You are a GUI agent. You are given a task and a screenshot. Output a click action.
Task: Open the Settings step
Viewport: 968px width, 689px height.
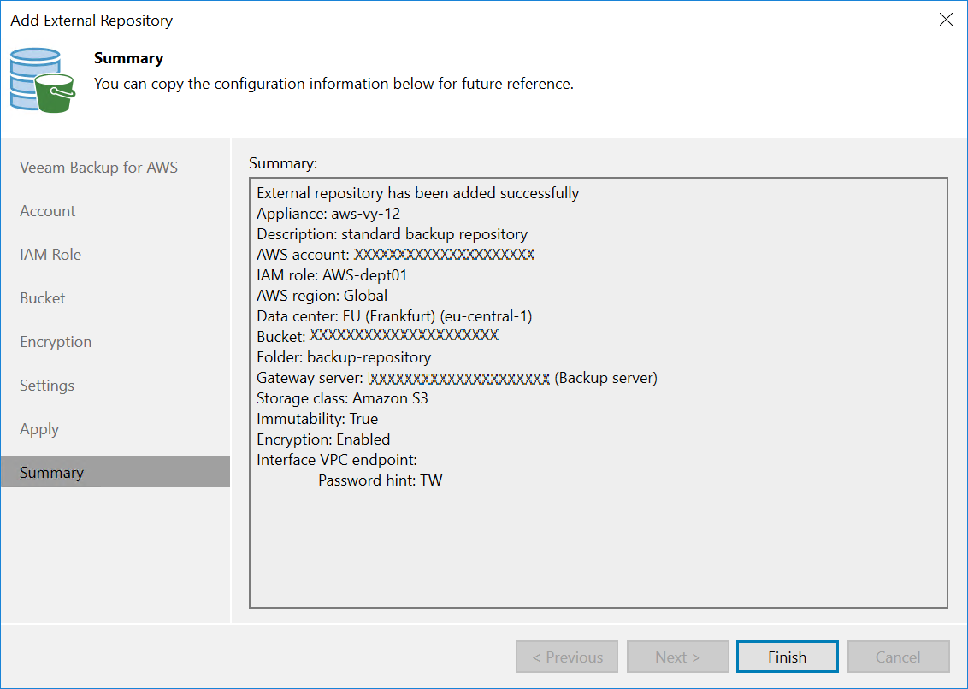(47, 386)
